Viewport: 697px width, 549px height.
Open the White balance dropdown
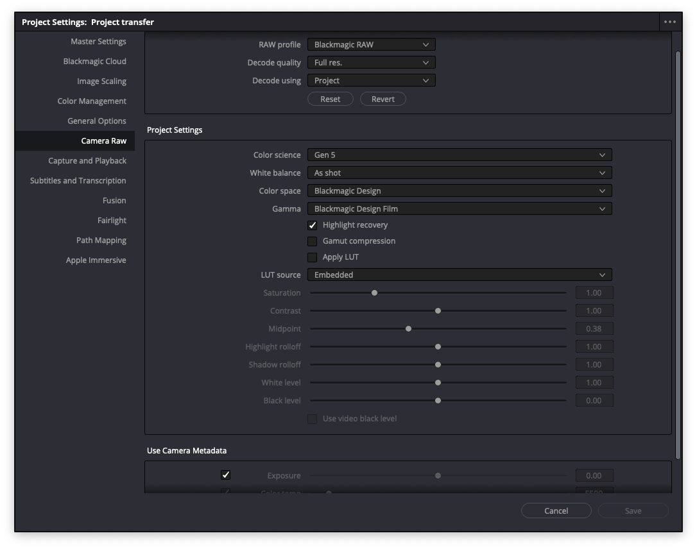459,173
